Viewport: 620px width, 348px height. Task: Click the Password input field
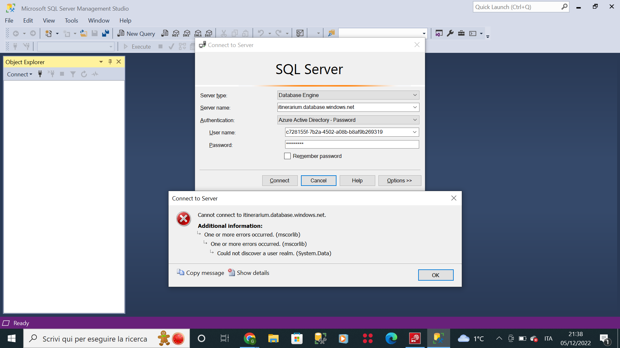(352, 144)
